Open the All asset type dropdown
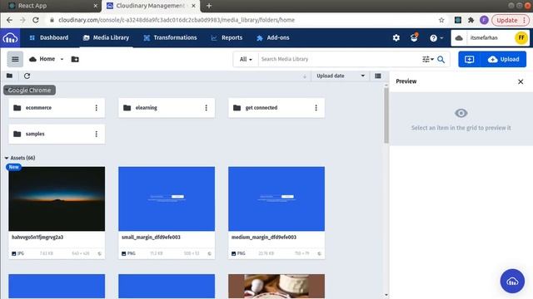Image resolution: width=533 pixels, height=299 pixels. 246,59
